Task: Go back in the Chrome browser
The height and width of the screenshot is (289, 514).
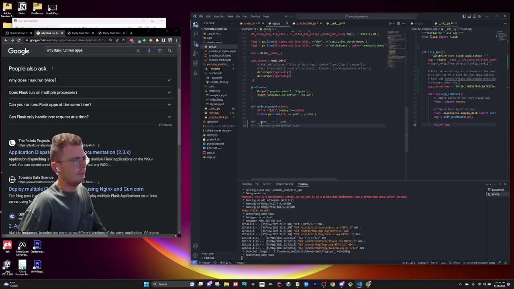Action: (x=6, y=40)
